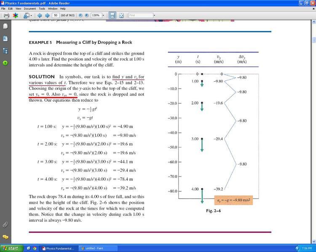Screen dimensions: 316x252
Task: Click the green help question mark icon
Action: pyautogui.click(x=5, y=63)
